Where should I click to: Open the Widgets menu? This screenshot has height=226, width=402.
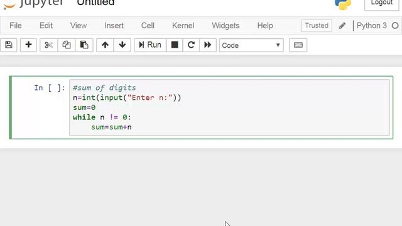coord(225,26)
